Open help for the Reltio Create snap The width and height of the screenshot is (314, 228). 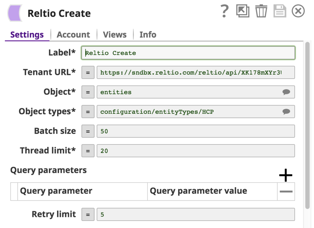224,11
